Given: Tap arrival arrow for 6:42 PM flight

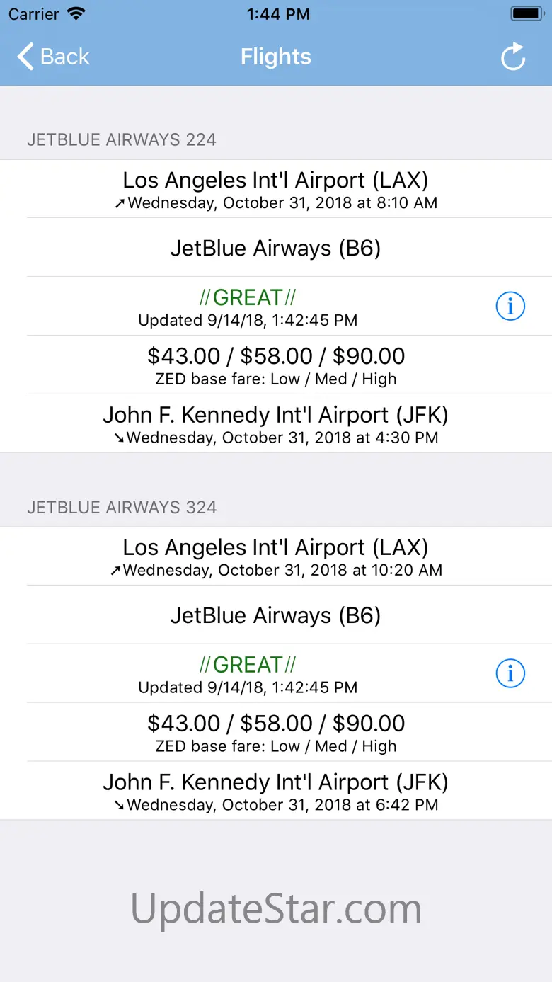Looking at the screenshot, I should (x=119, y=805).
